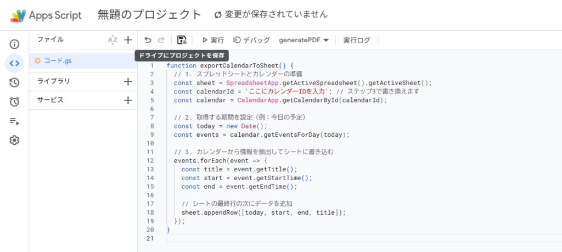This screenshot has width=562, height=252.
Task: Open the generatePDF function dropdown
Action: [x=304, y=40]
